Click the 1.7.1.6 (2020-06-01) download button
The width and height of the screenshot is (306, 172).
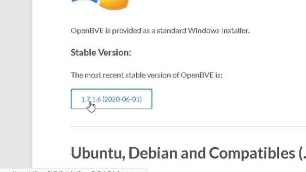pos(111,99)
